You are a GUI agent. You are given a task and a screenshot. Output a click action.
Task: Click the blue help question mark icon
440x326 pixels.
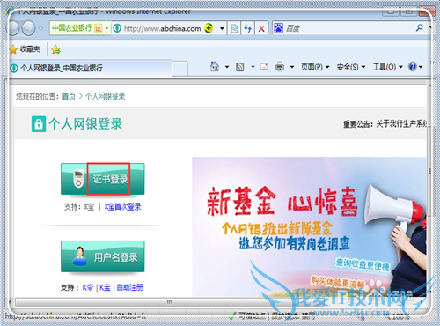(x=413, y=67)
